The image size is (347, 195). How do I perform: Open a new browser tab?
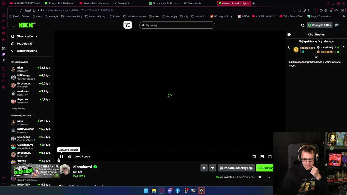click(253, 3)
